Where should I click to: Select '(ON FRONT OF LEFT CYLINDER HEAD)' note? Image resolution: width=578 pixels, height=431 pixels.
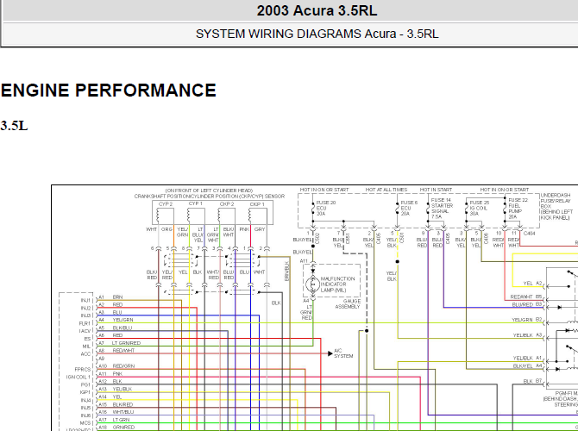(x=209, y=191)
